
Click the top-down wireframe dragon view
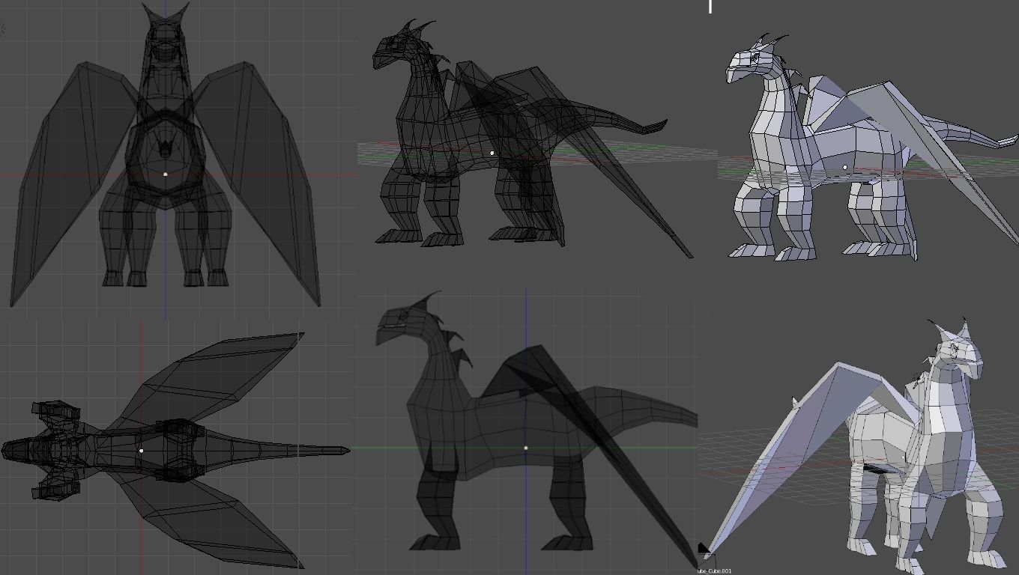pyautogui.click(x=175, y=451)
